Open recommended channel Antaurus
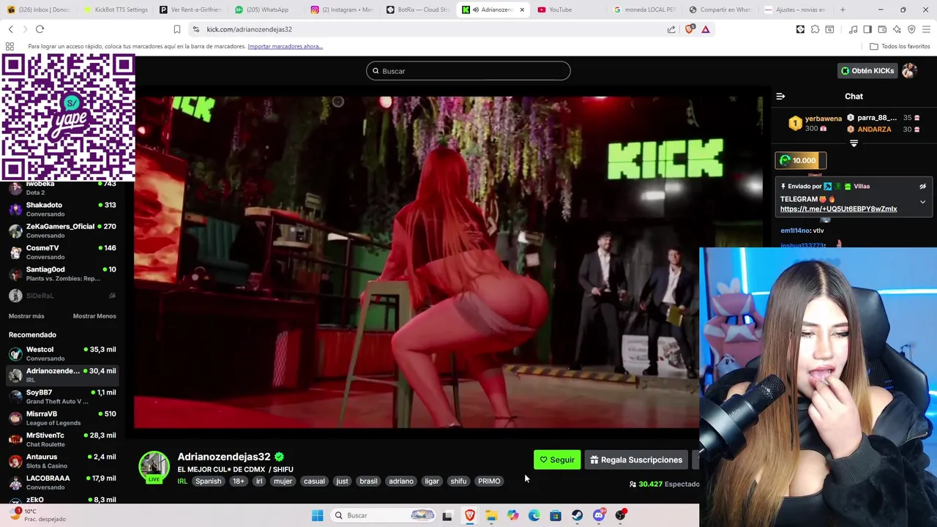The width and height of the screenshot is (937, 527). [62, 461]
